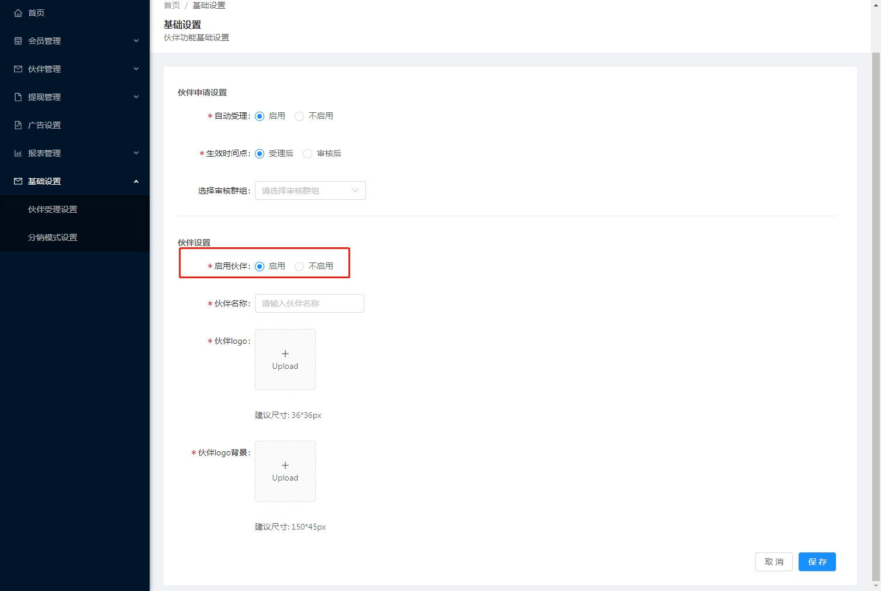Click the 伙伴功能基础设置 subtitle
Viewport: 881px width, 591px height.
[x=196, y=37]
